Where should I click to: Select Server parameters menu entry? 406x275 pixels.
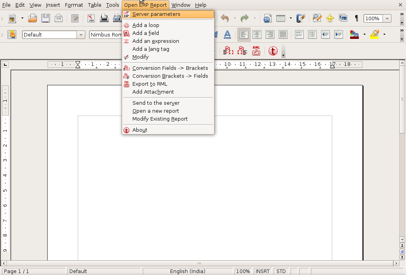(168, 14)
